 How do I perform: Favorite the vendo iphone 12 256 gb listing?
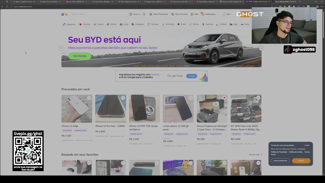tap(190, 98)
